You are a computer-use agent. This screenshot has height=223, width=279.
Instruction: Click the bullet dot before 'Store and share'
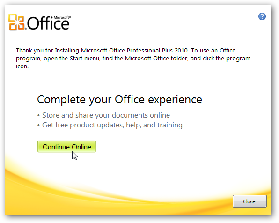tap(38, 116)
